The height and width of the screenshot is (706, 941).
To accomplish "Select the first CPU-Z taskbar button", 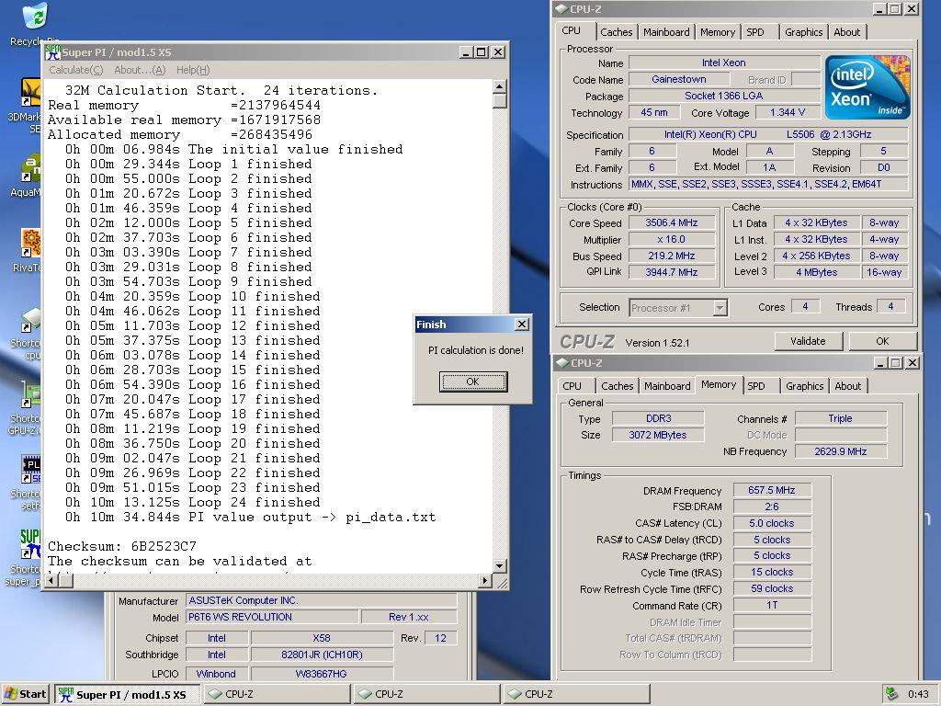I will [x=276, y=695].
